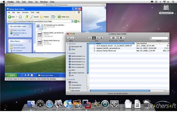Open the Action gear menu
The height and width of the screenshot is (114, 177).
[122, 38]
